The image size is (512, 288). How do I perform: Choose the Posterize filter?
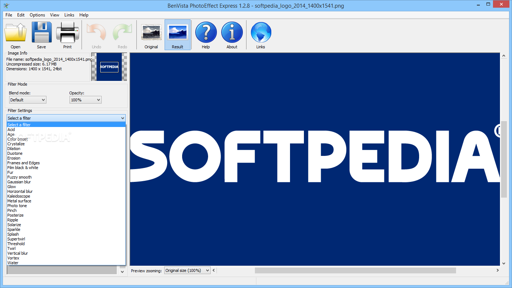(x=66, y=215)
